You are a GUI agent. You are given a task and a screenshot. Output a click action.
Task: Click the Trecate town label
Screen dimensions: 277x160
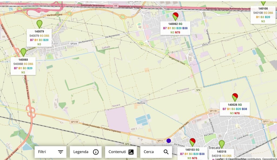[214, 148]
